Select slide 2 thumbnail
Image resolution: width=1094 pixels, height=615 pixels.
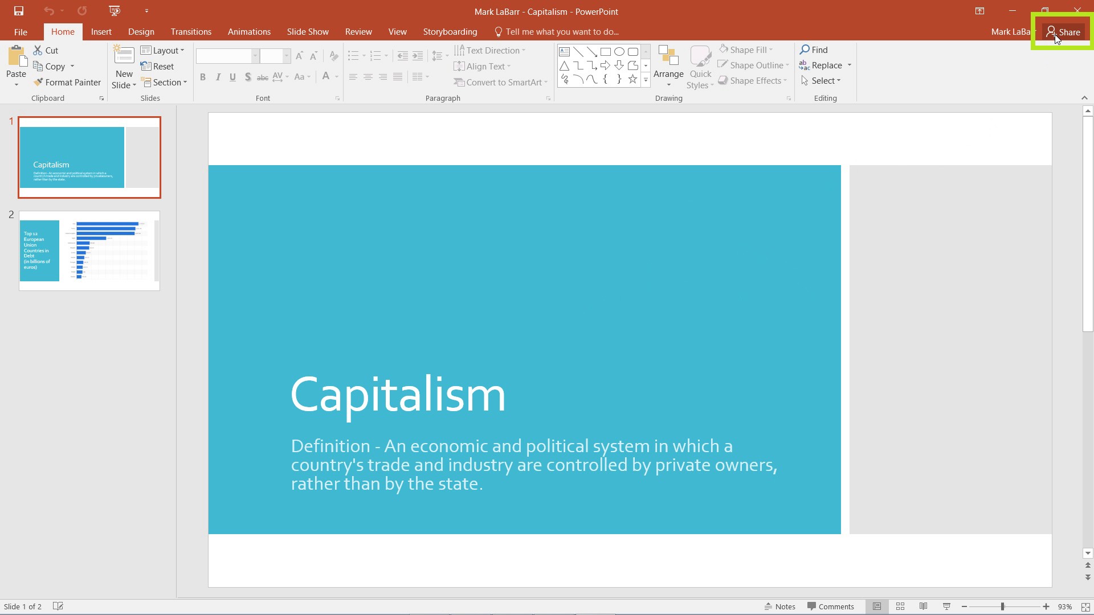89,251
